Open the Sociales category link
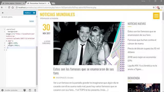This screenshot has height=92, width=164. [70, 78]
